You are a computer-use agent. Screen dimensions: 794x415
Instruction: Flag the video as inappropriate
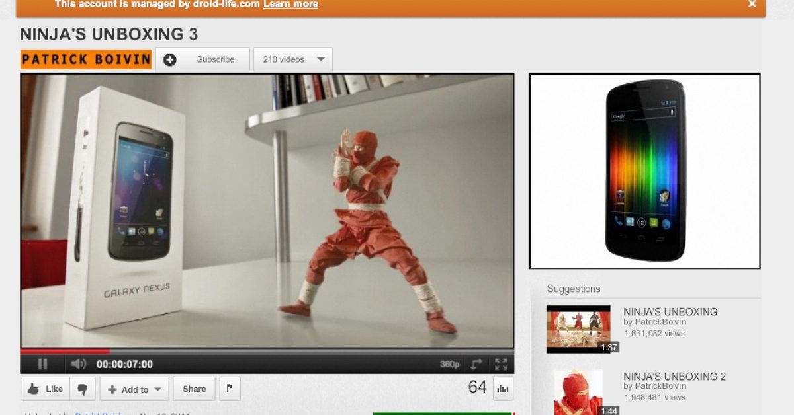(x=229, y=389)
